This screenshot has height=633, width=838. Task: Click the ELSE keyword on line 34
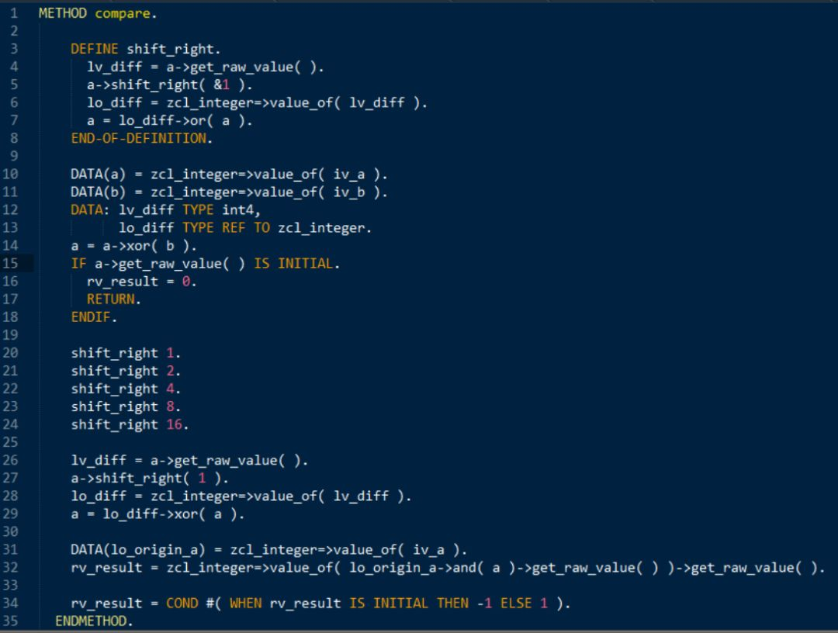tap(516, 604)
